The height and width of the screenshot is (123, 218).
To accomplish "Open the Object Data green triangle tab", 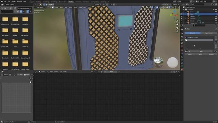I will click(182, 66).
